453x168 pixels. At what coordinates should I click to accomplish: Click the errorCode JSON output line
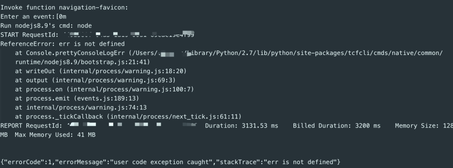pos(171,162)
